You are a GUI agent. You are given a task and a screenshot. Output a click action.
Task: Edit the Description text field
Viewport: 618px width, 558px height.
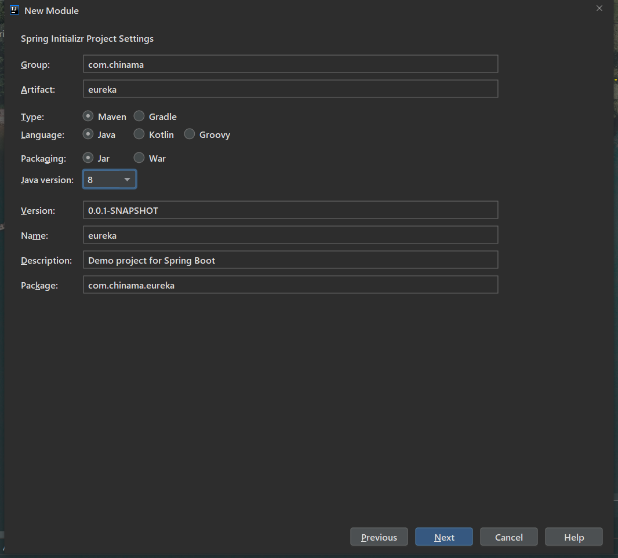pyautogui.click(x=290, y=260)
